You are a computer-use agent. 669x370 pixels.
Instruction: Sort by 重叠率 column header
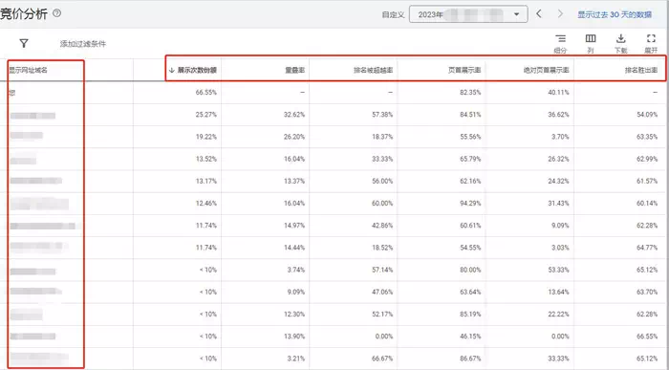[294, 70]
